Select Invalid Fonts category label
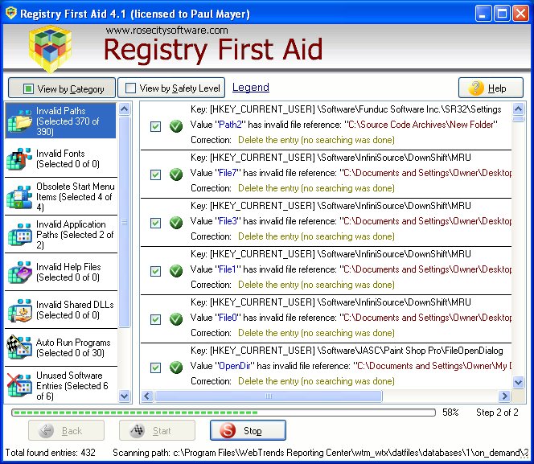534x464 pixels. [x=68, y=158]
